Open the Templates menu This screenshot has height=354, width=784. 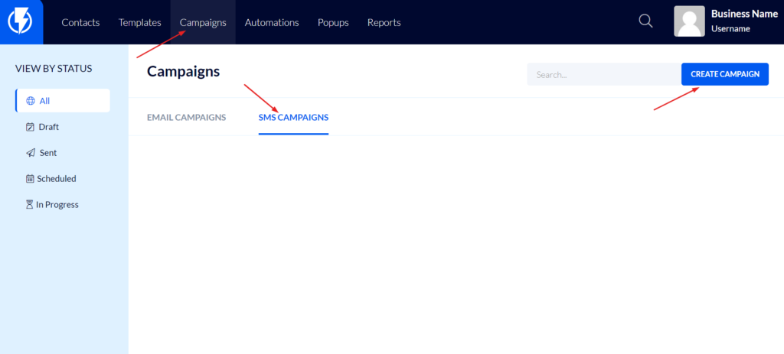click(x=139, y=22)
